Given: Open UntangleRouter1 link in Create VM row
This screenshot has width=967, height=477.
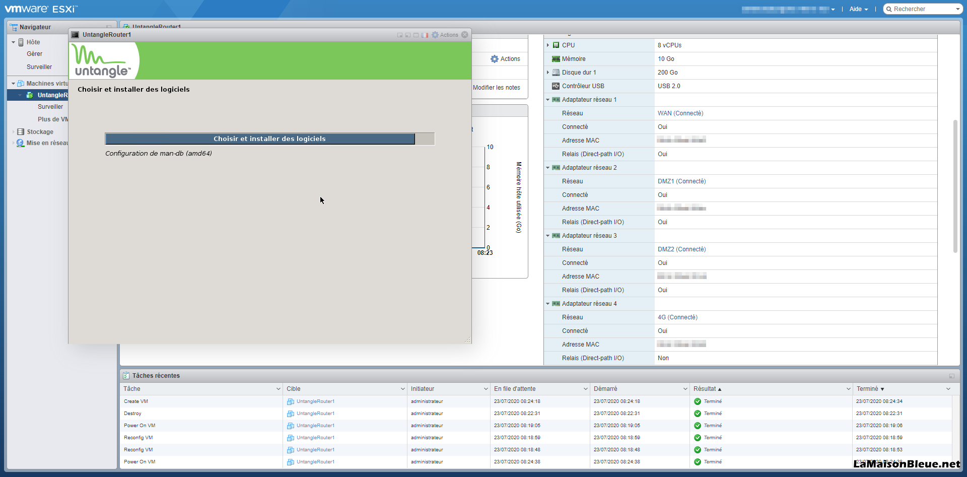Looking at the screenshot, I should pyautogui.click(x=315, y=401).
